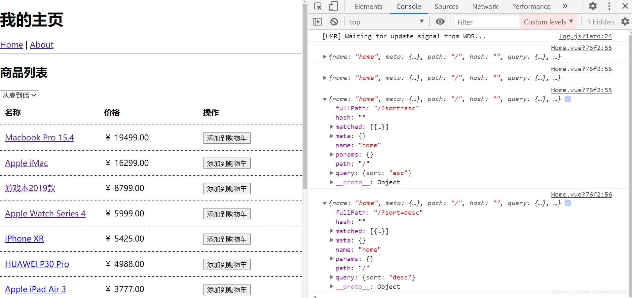Click the page's vertical scrollbar thumb
This screenshot has height=298, width=632.
(x=305, y=96)
